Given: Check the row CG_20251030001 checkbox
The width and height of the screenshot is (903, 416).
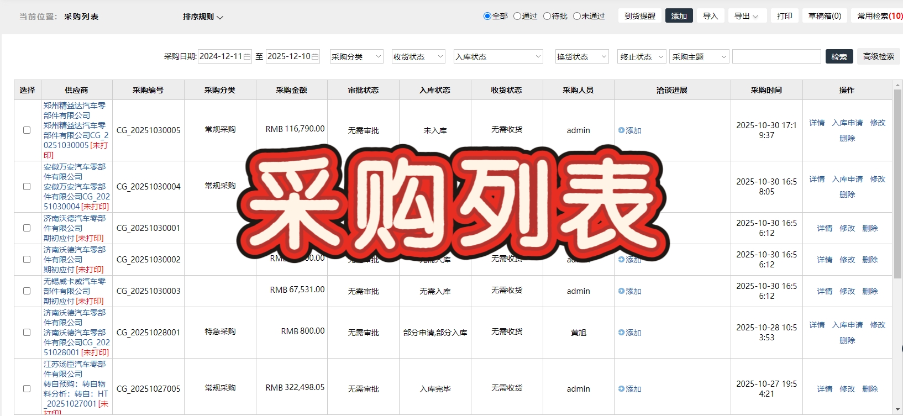Looking at the screenshot, I should click(27, 228).
